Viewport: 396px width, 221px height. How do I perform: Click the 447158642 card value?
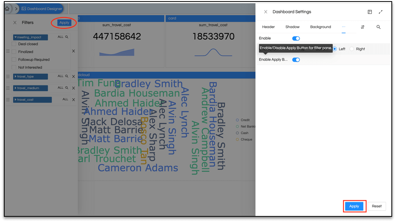click(117, 37)
